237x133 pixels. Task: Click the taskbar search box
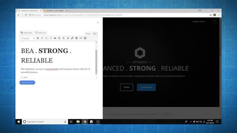[44, 122]
